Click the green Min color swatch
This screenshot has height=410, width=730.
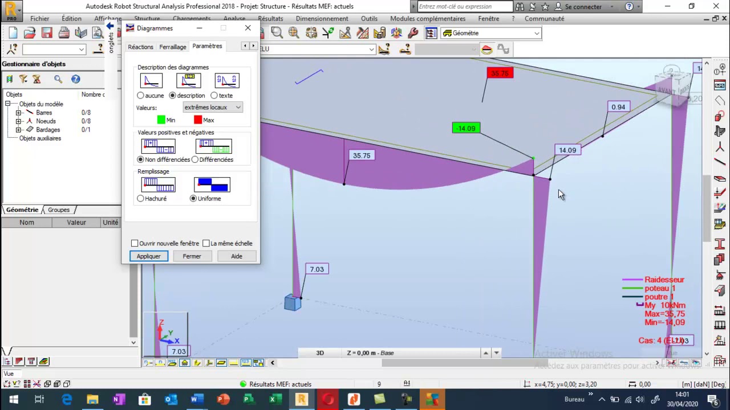click(161, 120)
